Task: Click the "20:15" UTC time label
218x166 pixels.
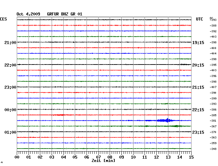Action: pos(198,65)
